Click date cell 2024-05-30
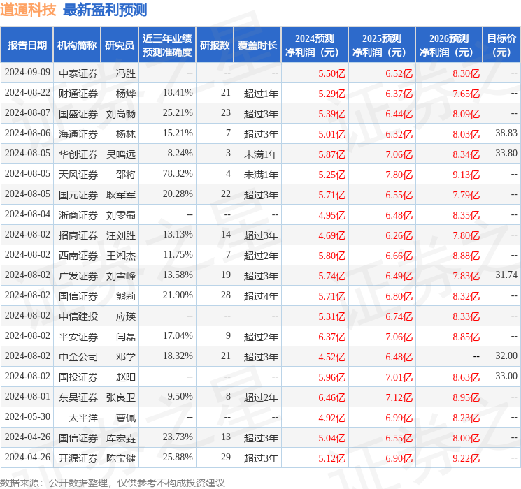The width and height of the screenshot is (521, 489). [x=27, y=417]
